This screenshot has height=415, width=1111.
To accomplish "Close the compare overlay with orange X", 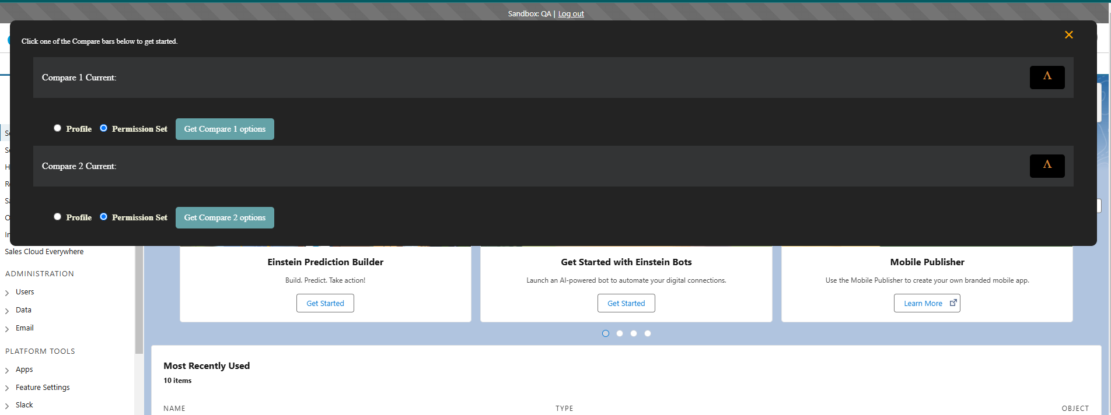I will [x=1068, y=35].
